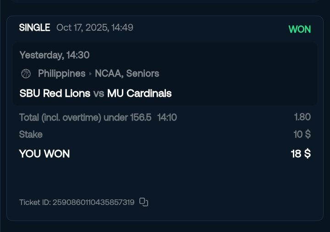Select the MU Cardinals team name

coord(139,94)
